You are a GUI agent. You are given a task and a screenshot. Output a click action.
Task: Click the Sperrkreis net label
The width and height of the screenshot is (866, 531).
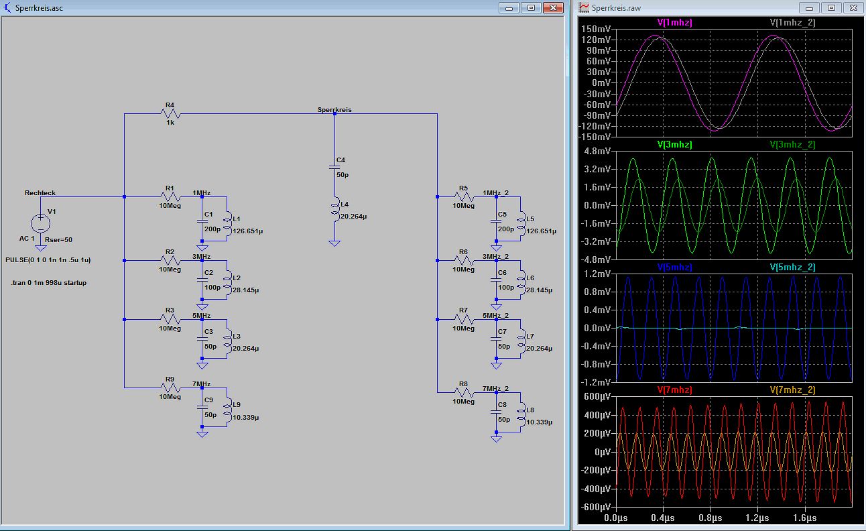pyautogui.click(x=334, y=109)
